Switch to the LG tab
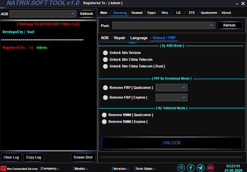This screenshot has width=247, height=172. (178, 13)
